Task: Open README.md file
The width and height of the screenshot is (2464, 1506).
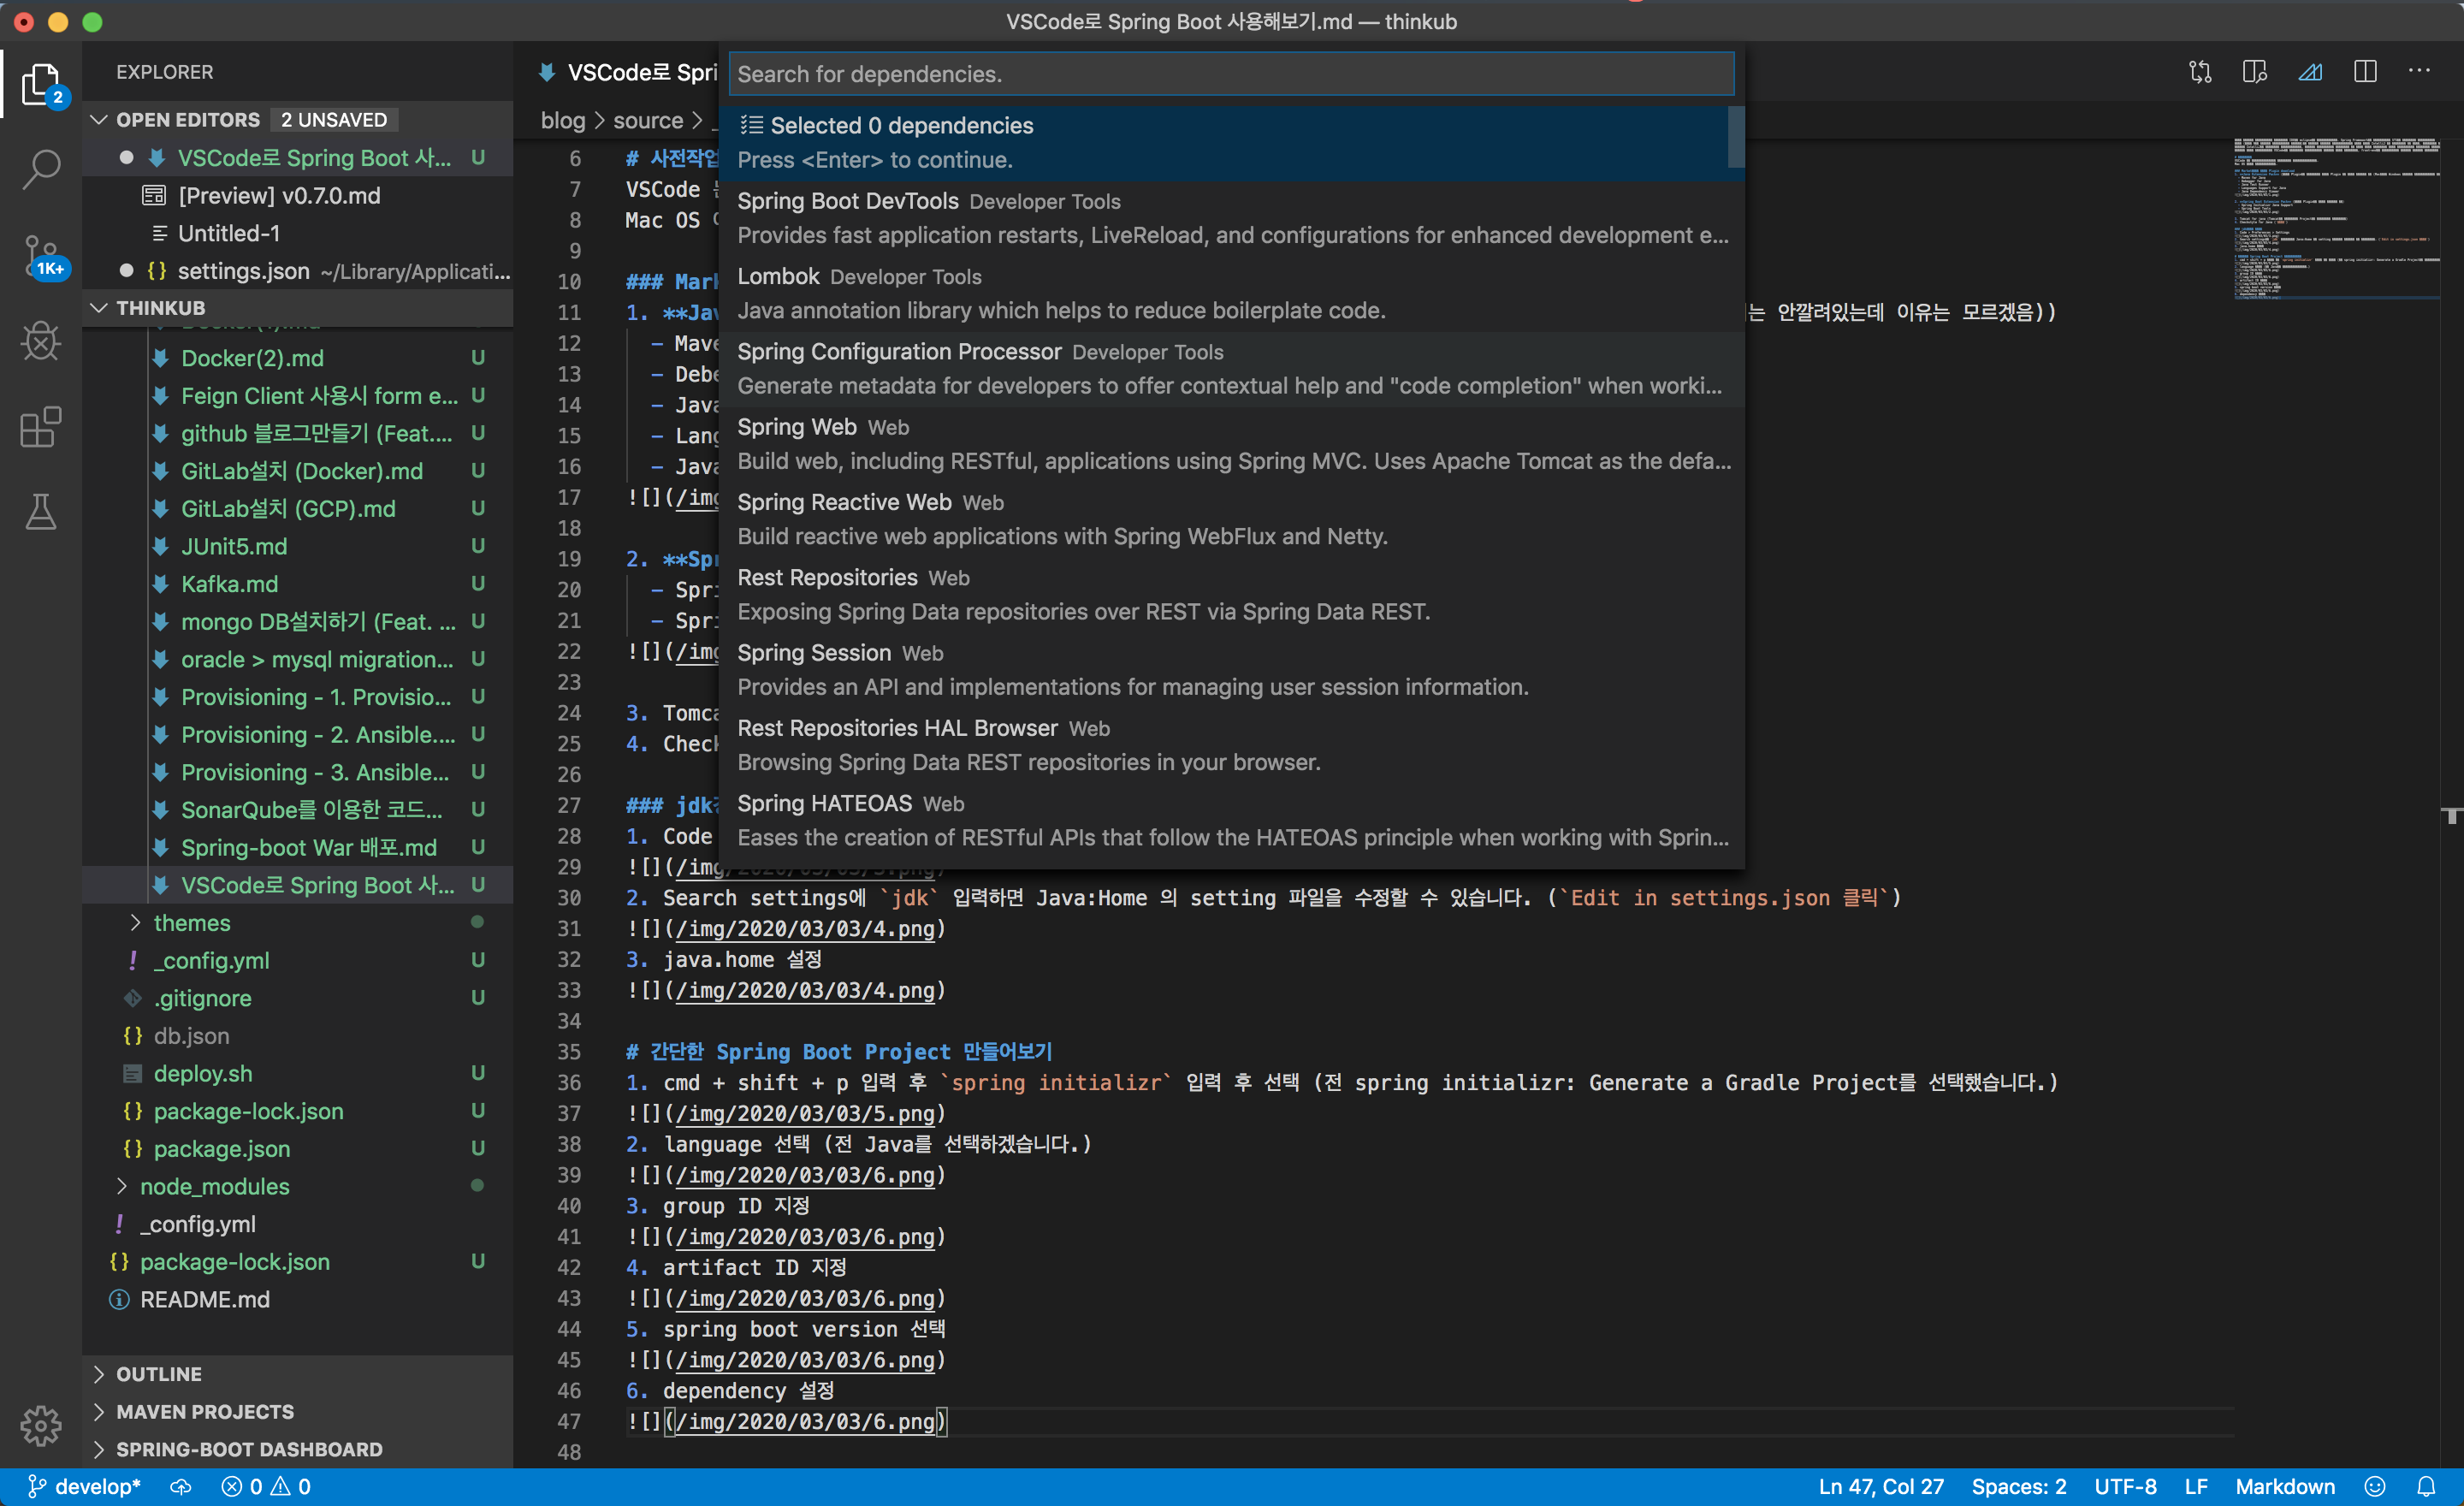Action: click(298, 1299)
